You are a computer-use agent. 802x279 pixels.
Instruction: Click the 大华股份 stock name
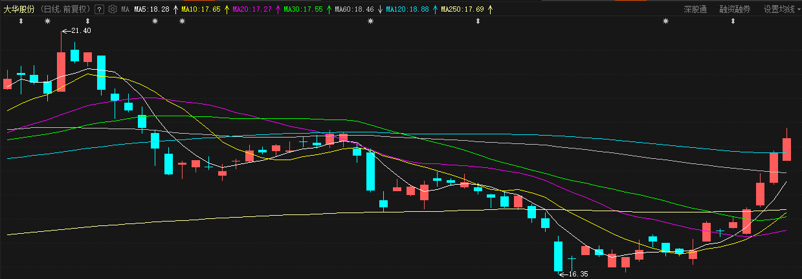19,10
